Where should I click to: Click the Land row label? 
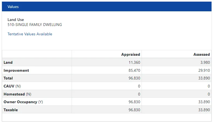[x=8, y=63]
